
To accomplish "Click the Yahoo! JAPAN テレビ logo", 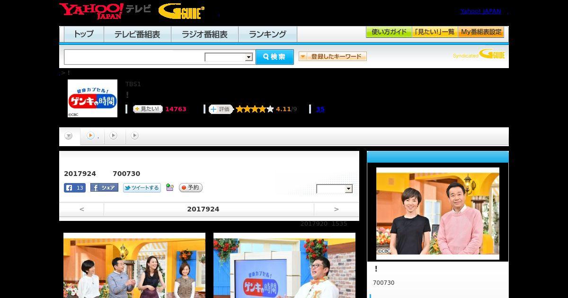I will (105, 11).
